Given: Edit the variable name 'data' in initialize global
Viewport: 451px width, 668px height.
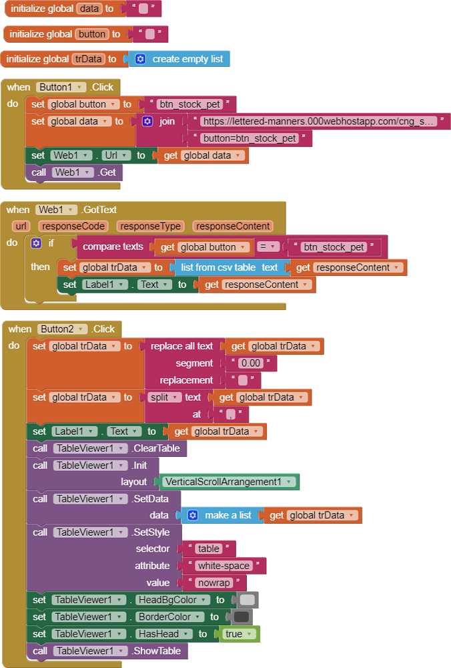Looking at the screenshot, I should click(x=89, y=9).
